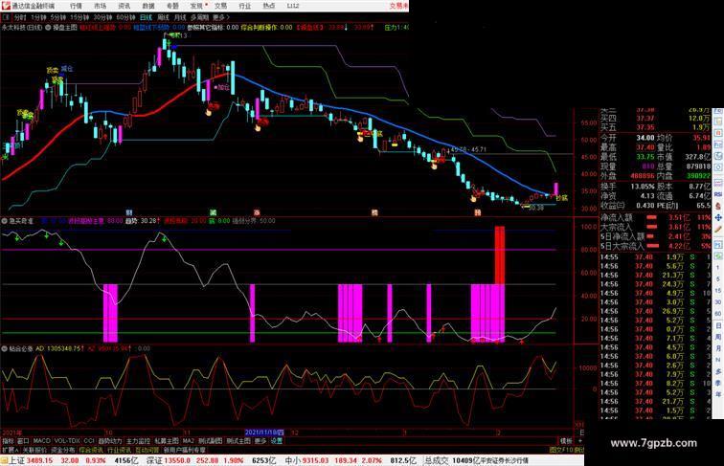Image resolution: width=724 pixels, height=466 pixels.
Task: Click the red dollar sign sidebar icon
Action: click(x=718, y=207)
